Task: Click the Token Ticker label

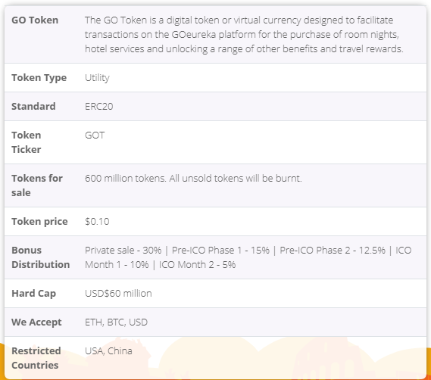Action: pyautogui.click(x=27, y=142)
